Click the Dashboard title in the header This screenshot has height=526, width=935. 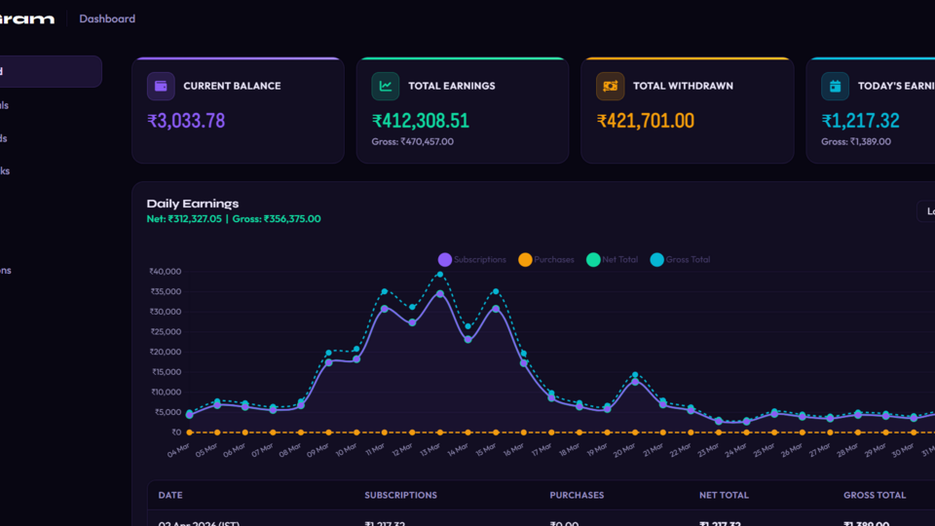pos(107,19)
